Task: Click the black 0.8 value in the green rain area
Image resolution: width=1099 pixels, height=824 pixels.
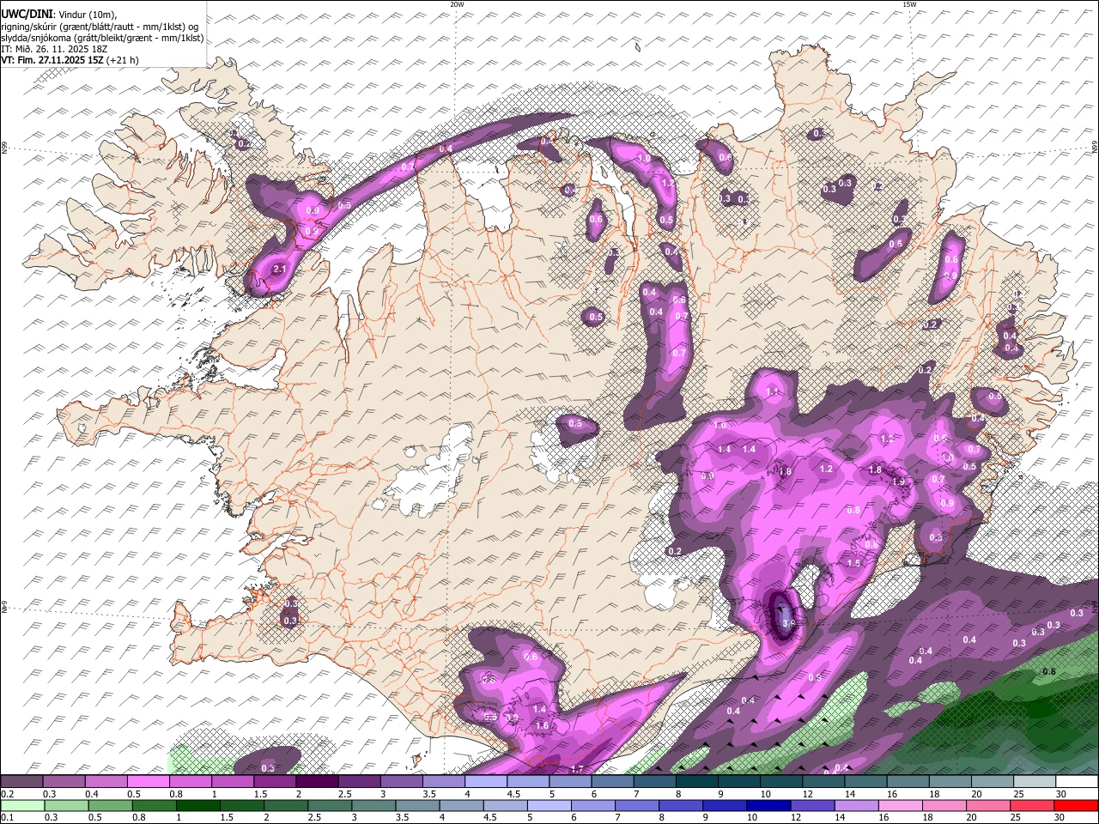Action: click(x=1048, y=671)
